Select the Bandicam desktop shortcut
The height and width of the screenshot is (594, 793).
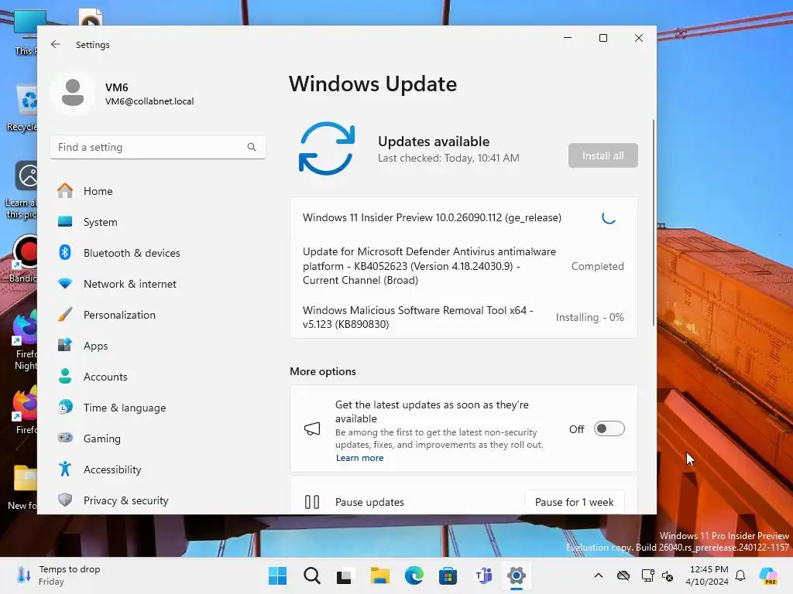tap(22, 259)
